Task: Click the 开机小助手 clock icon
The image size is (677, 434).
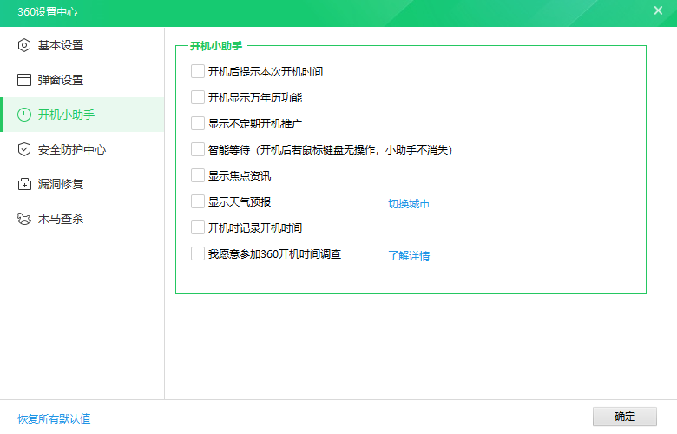Action: [x=24, y=115]
